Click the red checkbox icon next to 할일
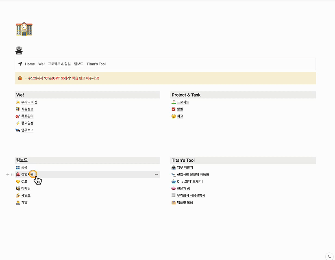Screen dimensions: 335x260 [174, 109]
